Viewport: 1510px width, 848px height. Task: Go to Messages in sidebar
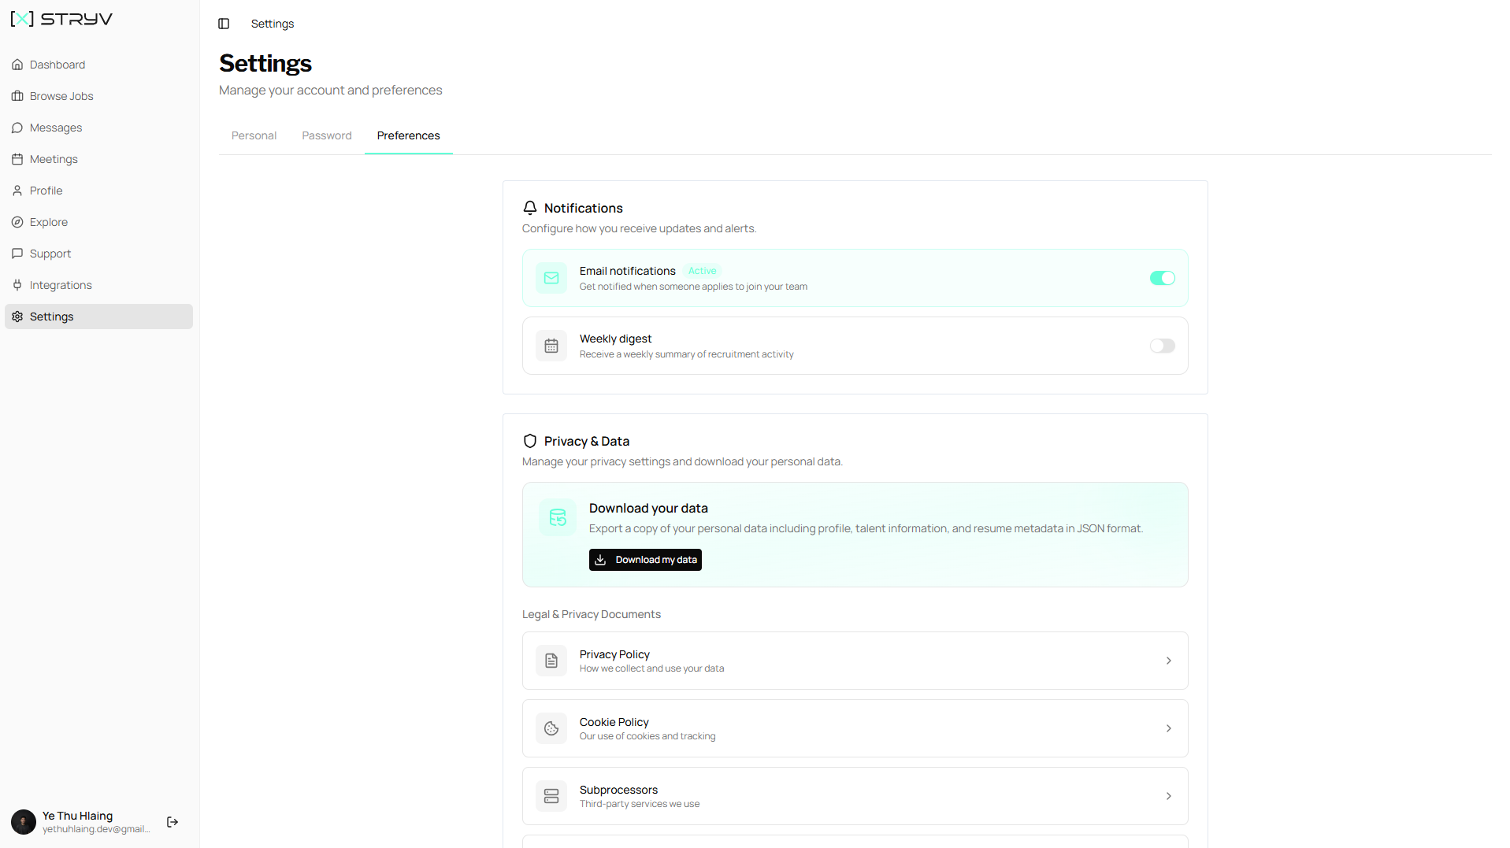click(98, 128)
